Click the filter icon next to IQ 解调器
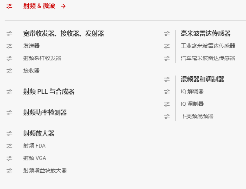246x189 pixels. [x=167, y=92]
